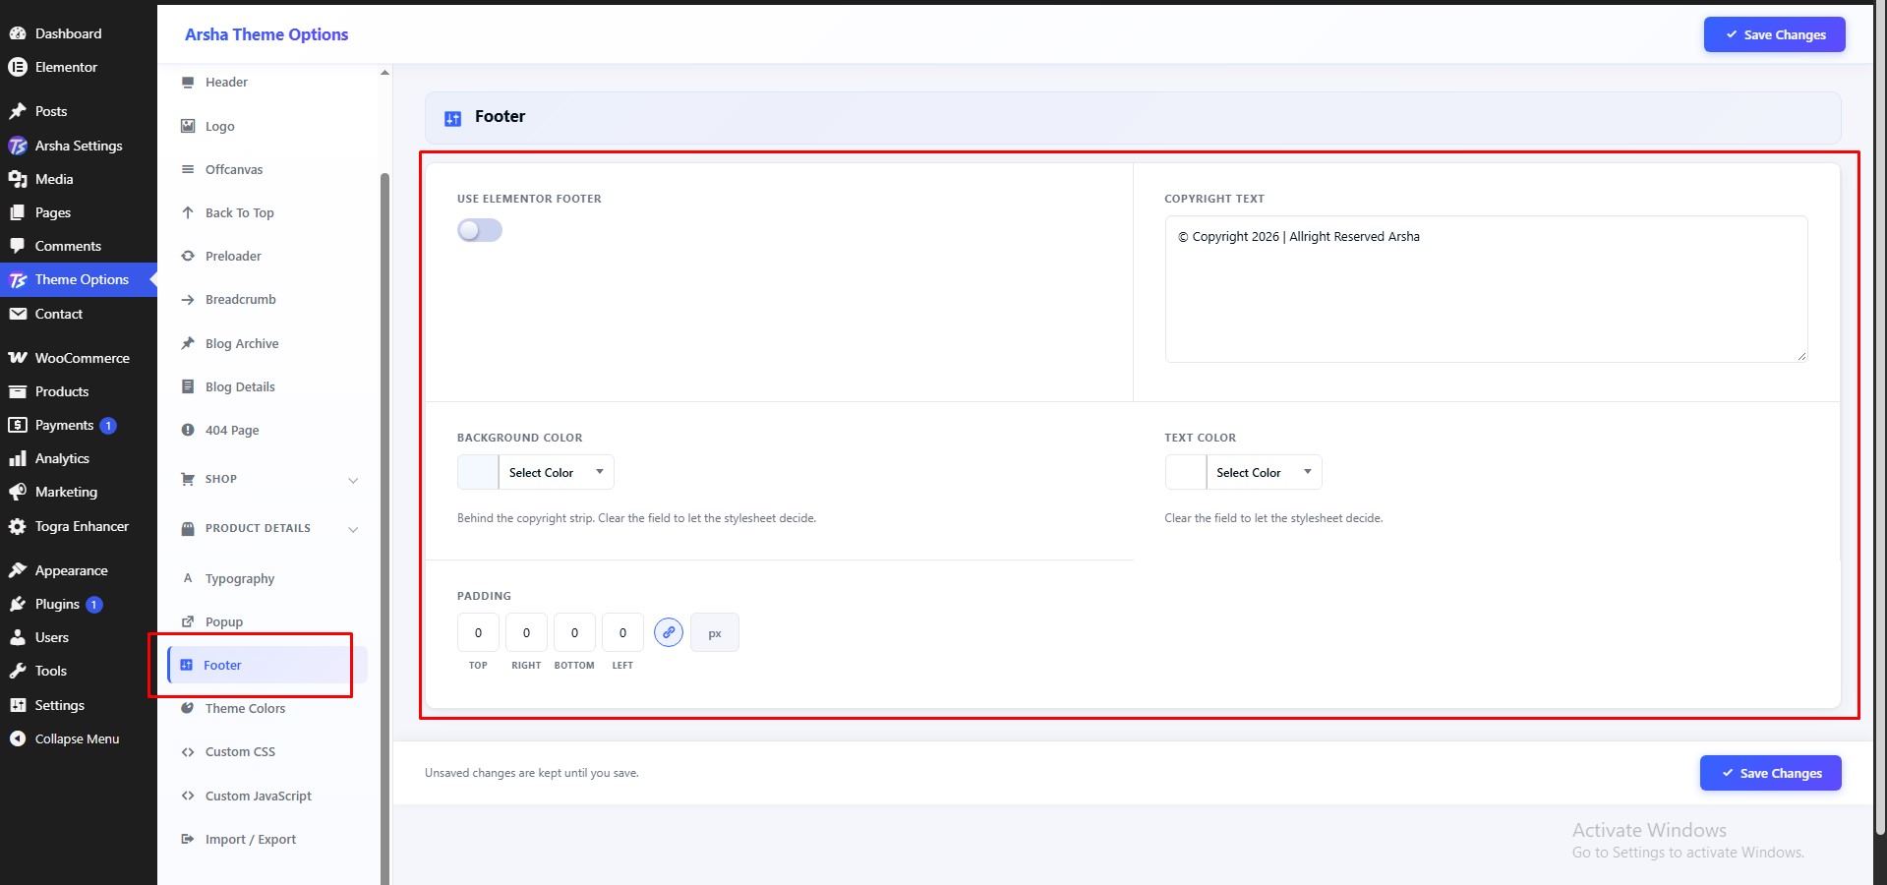Open the Text Color Select Color dropdown
The width and height of the screenshot is (1887, 885).
click(1264, 472)
